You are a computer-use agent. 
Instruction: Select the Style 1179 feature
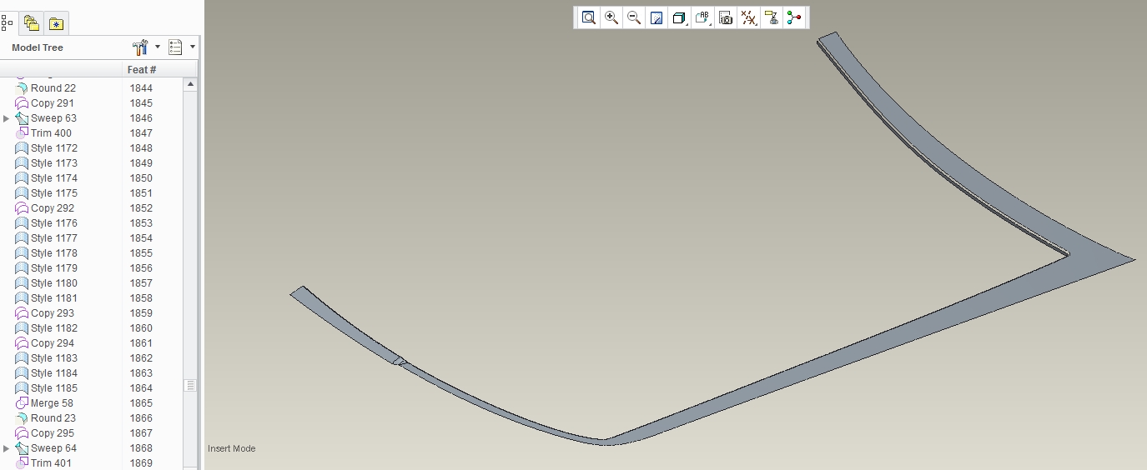pyautogui.click(x=54, y=268)
